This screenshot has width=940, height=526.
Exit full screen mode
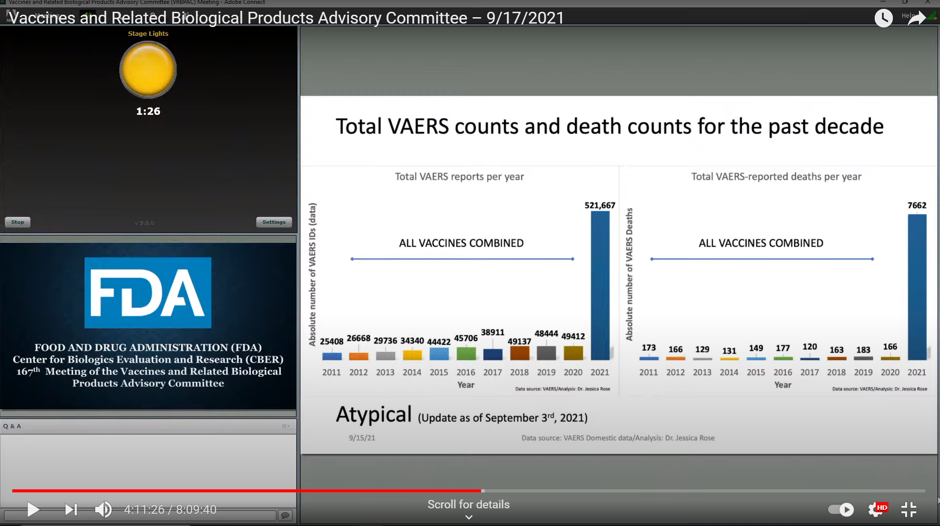click(909, 509)
